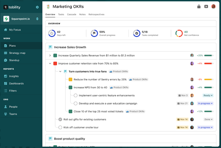Toggle completed 'Roll out gifts for existing customers'
The height and width of the screenshot is (148, 221).
(60, 119)
